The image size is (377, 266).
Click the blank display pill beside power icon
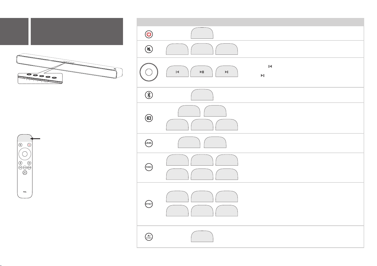pos(202,33)
